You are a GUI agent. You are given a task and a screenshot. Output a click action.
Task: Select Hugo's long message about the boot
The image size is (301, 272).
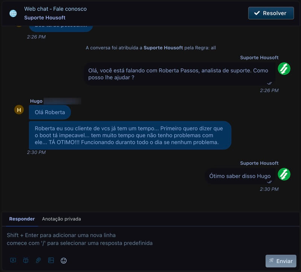129,135
